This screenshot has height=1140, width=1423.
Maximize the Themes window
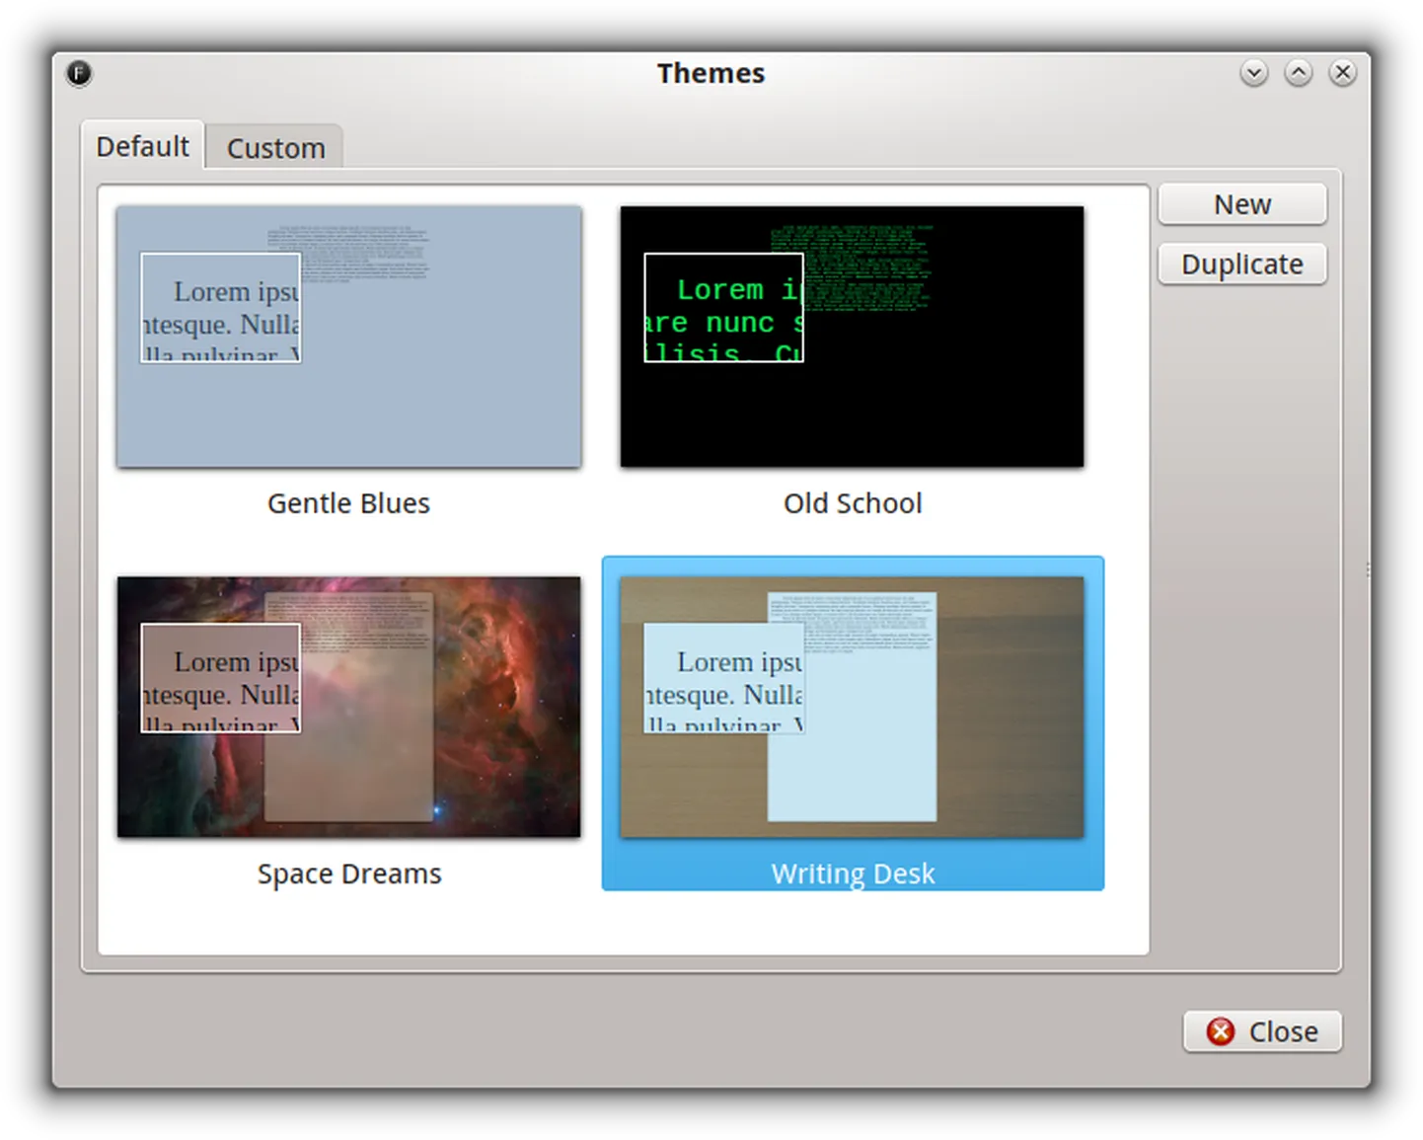[1299, 73]
